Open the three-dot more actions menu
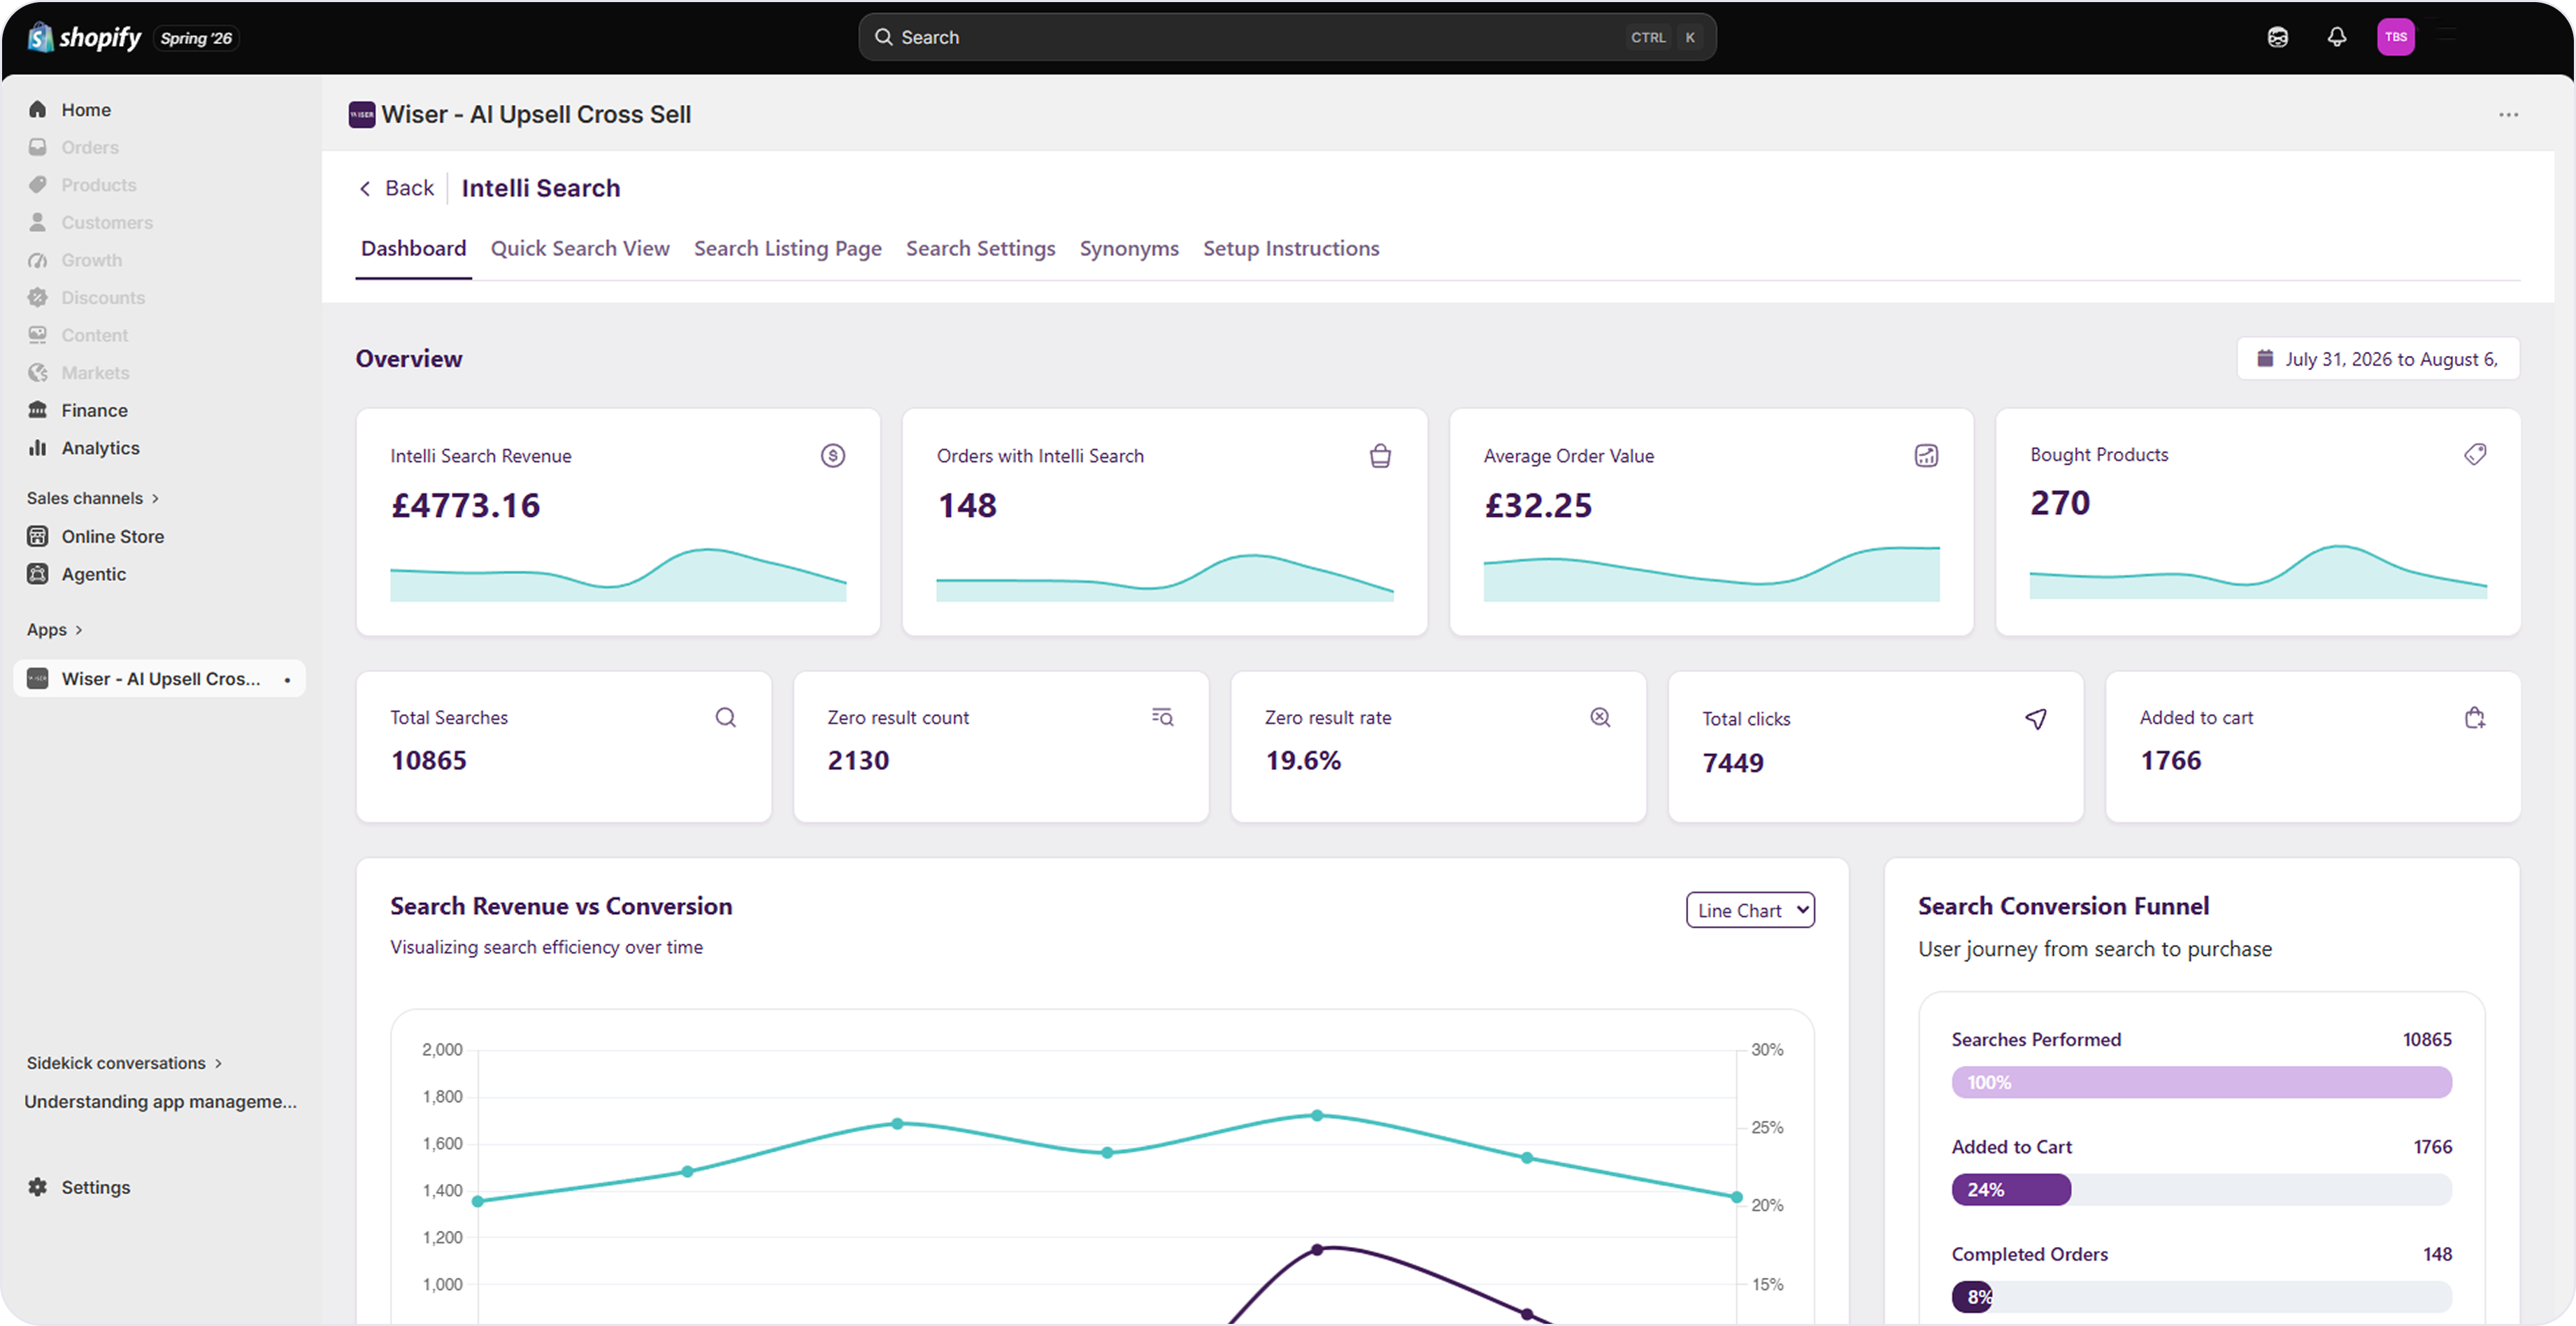Image resolution: width=2576 pixels, height=1326 pixels. click(x=2508, y=115)
